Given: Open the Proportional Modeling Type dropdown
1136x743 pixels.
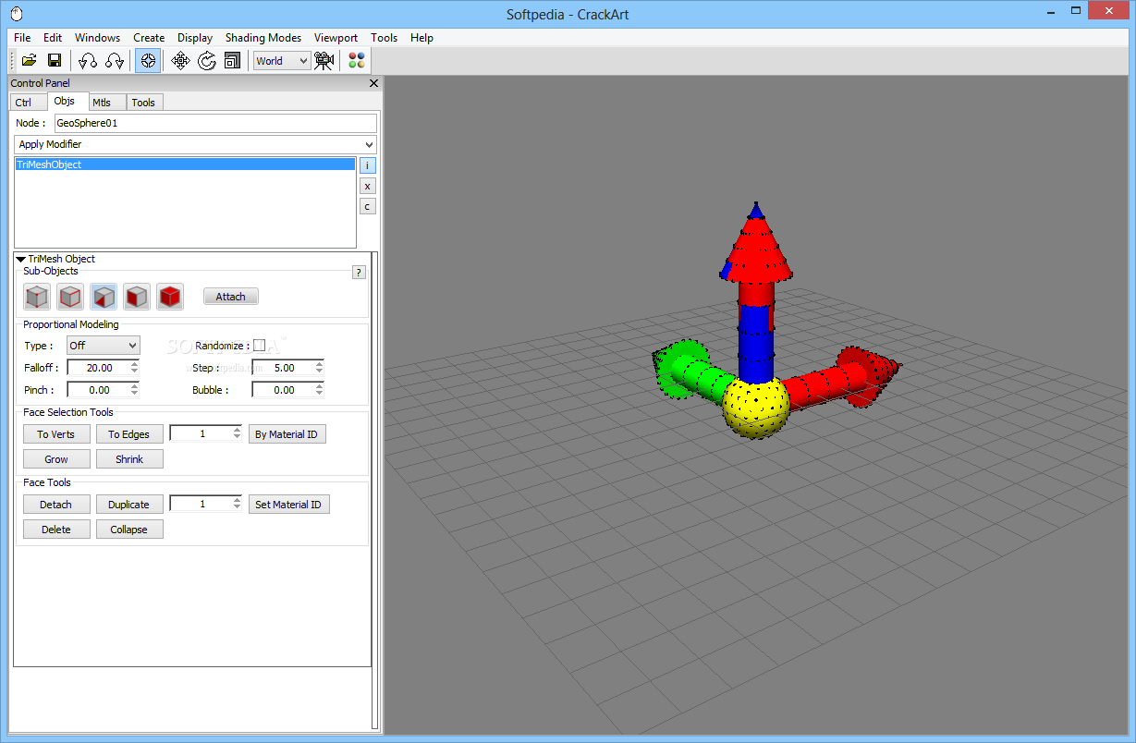Looking at the screenshot, I should point(104,345).
